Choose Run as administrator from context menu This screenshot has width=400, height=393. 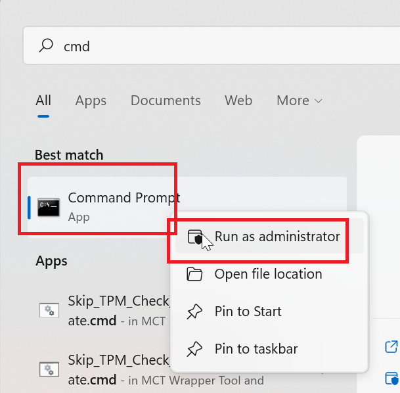click(269, 237)
